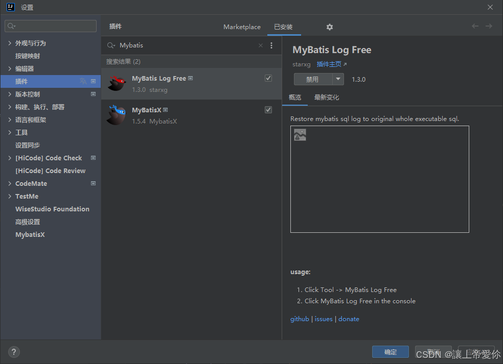Select WiseStudio Foundation item
Viewport: 503px width, 364px height.
52,209
